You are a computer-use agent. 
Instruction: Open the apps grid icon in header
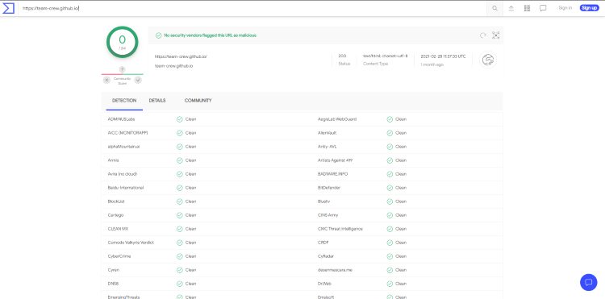pyautogui.click(x=527, y=8)
